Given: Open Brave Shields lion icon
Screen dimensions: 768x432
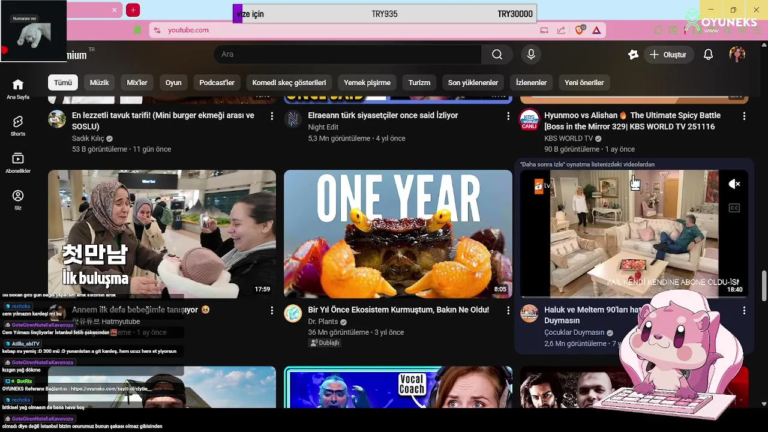Looking at the screenshot, I should point(579,30).
